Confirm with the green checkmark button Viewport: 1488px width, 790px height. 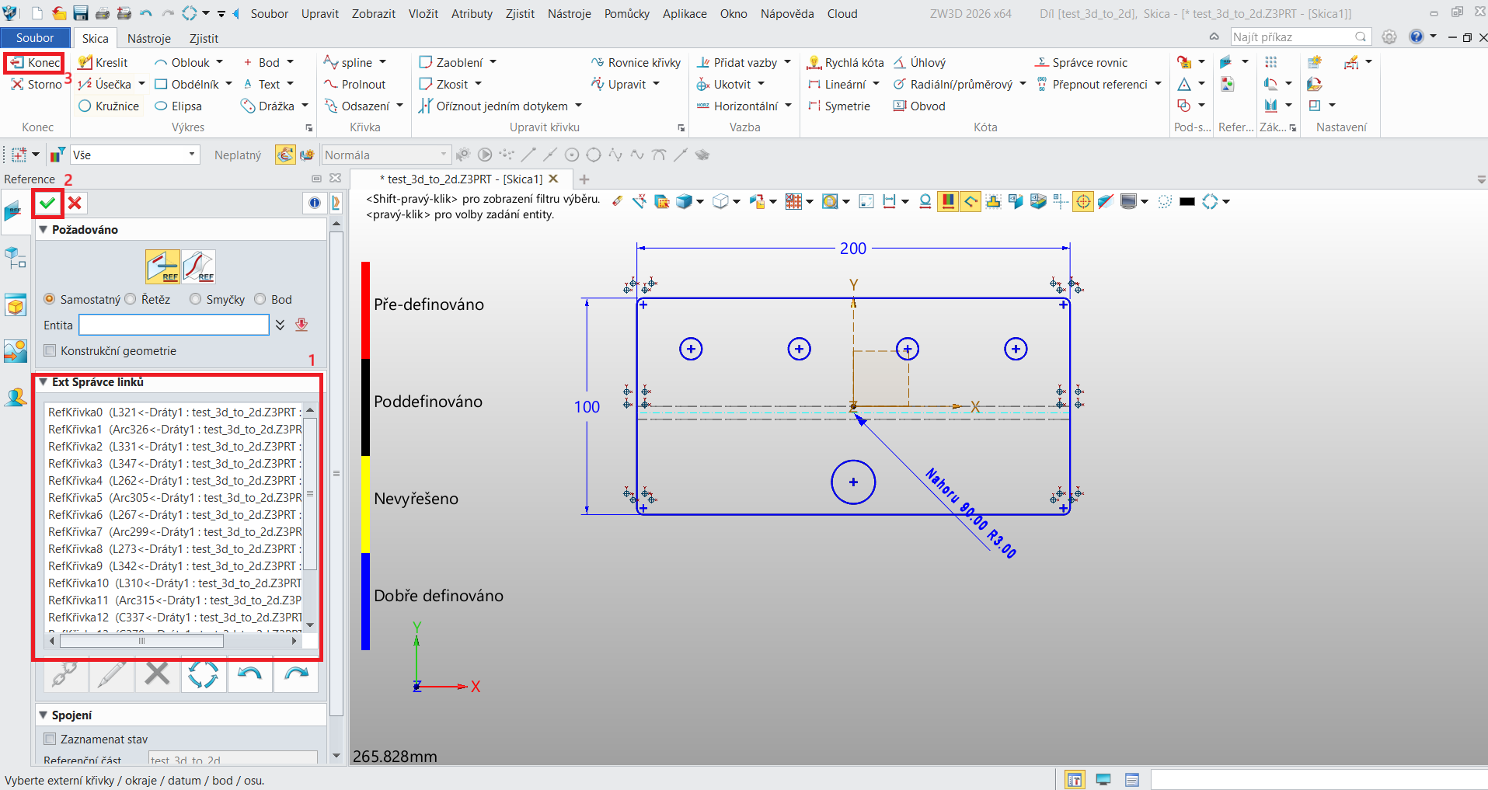(x=47, y=203)
